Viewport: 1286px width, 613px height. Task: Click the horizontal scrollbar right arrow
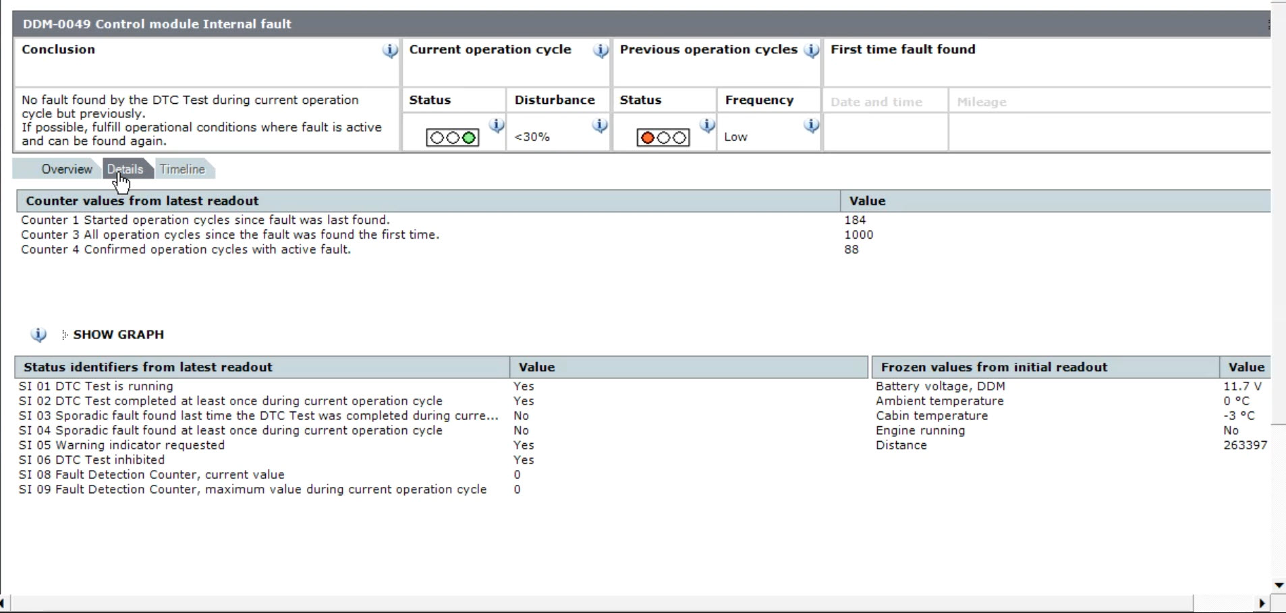(x=1262, y=603)
